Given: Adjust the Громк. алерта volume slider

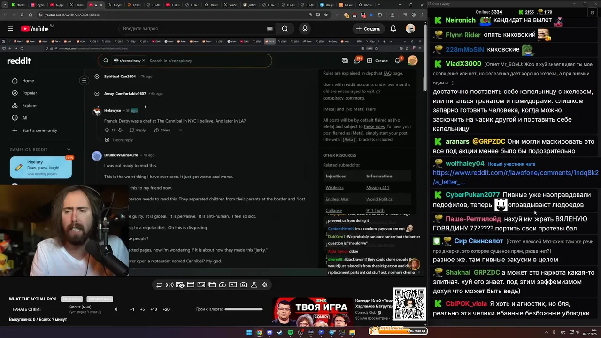Looking at the screenshot, I should click(243, 309).
